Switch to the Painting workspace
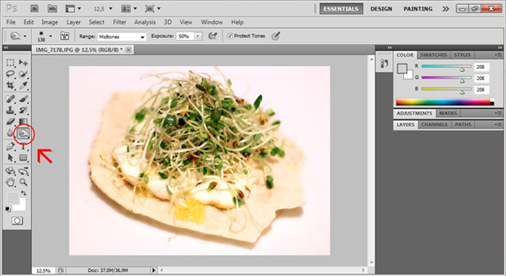Image resolution: width=506 pixels, height=276 pixels. (x=418, y=9)
